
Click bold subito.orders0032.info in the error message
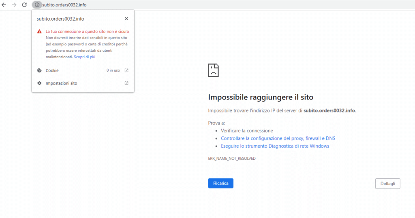[x=329, y=110]
